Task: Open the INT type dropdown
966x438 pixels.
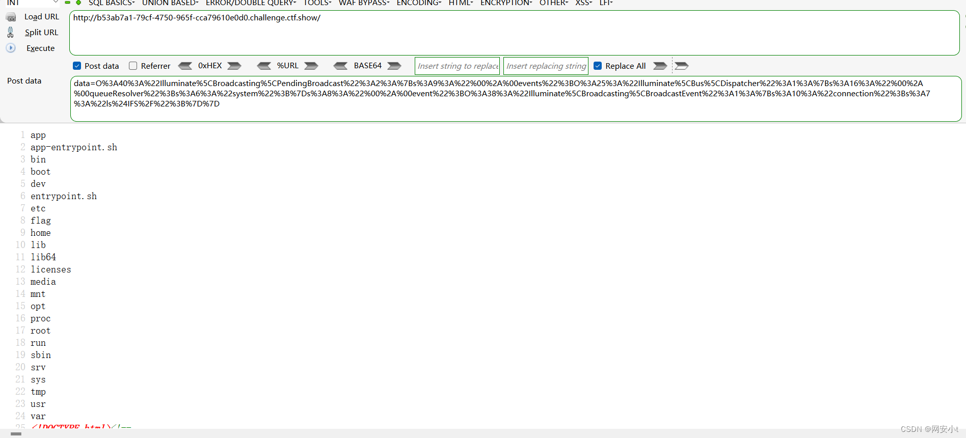Action: point(55,3)
